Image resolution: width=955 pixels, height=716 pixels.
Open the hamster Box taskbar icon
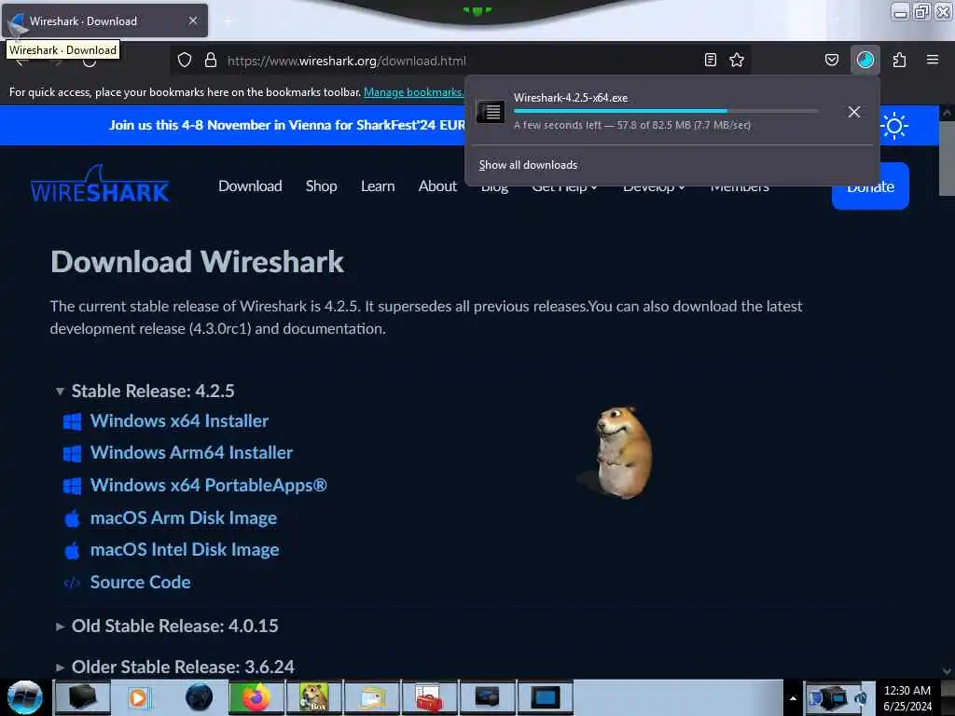click(313, 697)
